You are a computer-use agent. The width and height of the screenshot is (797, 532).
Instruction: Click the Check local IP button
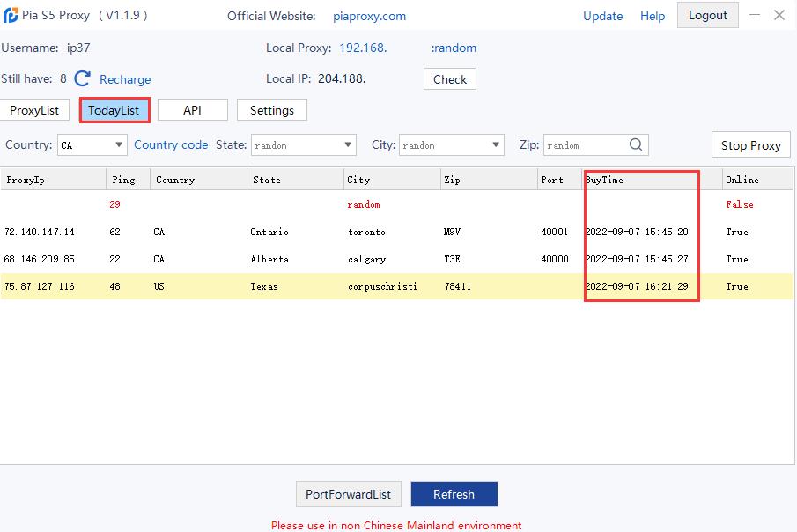(x=450, y=79)
